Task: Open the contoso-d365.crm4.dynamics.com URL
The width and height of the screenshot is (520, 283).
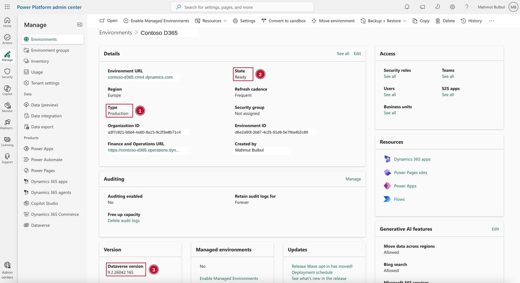Action: [x=140, y=77]
